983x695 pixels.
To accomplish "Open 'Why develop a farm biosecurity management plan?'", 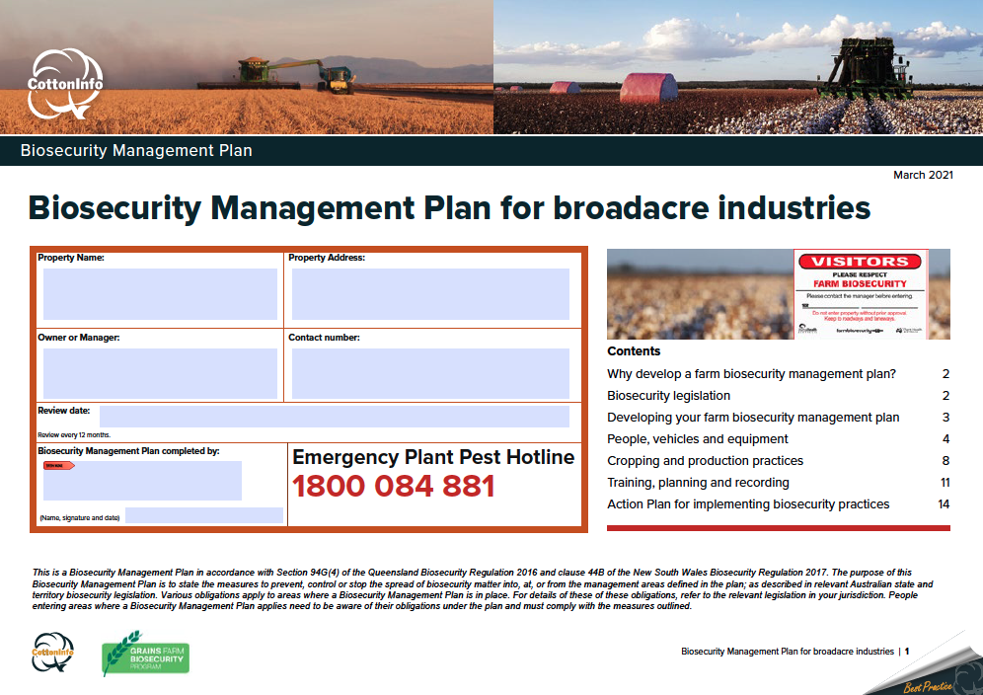I will pos(751,374).
